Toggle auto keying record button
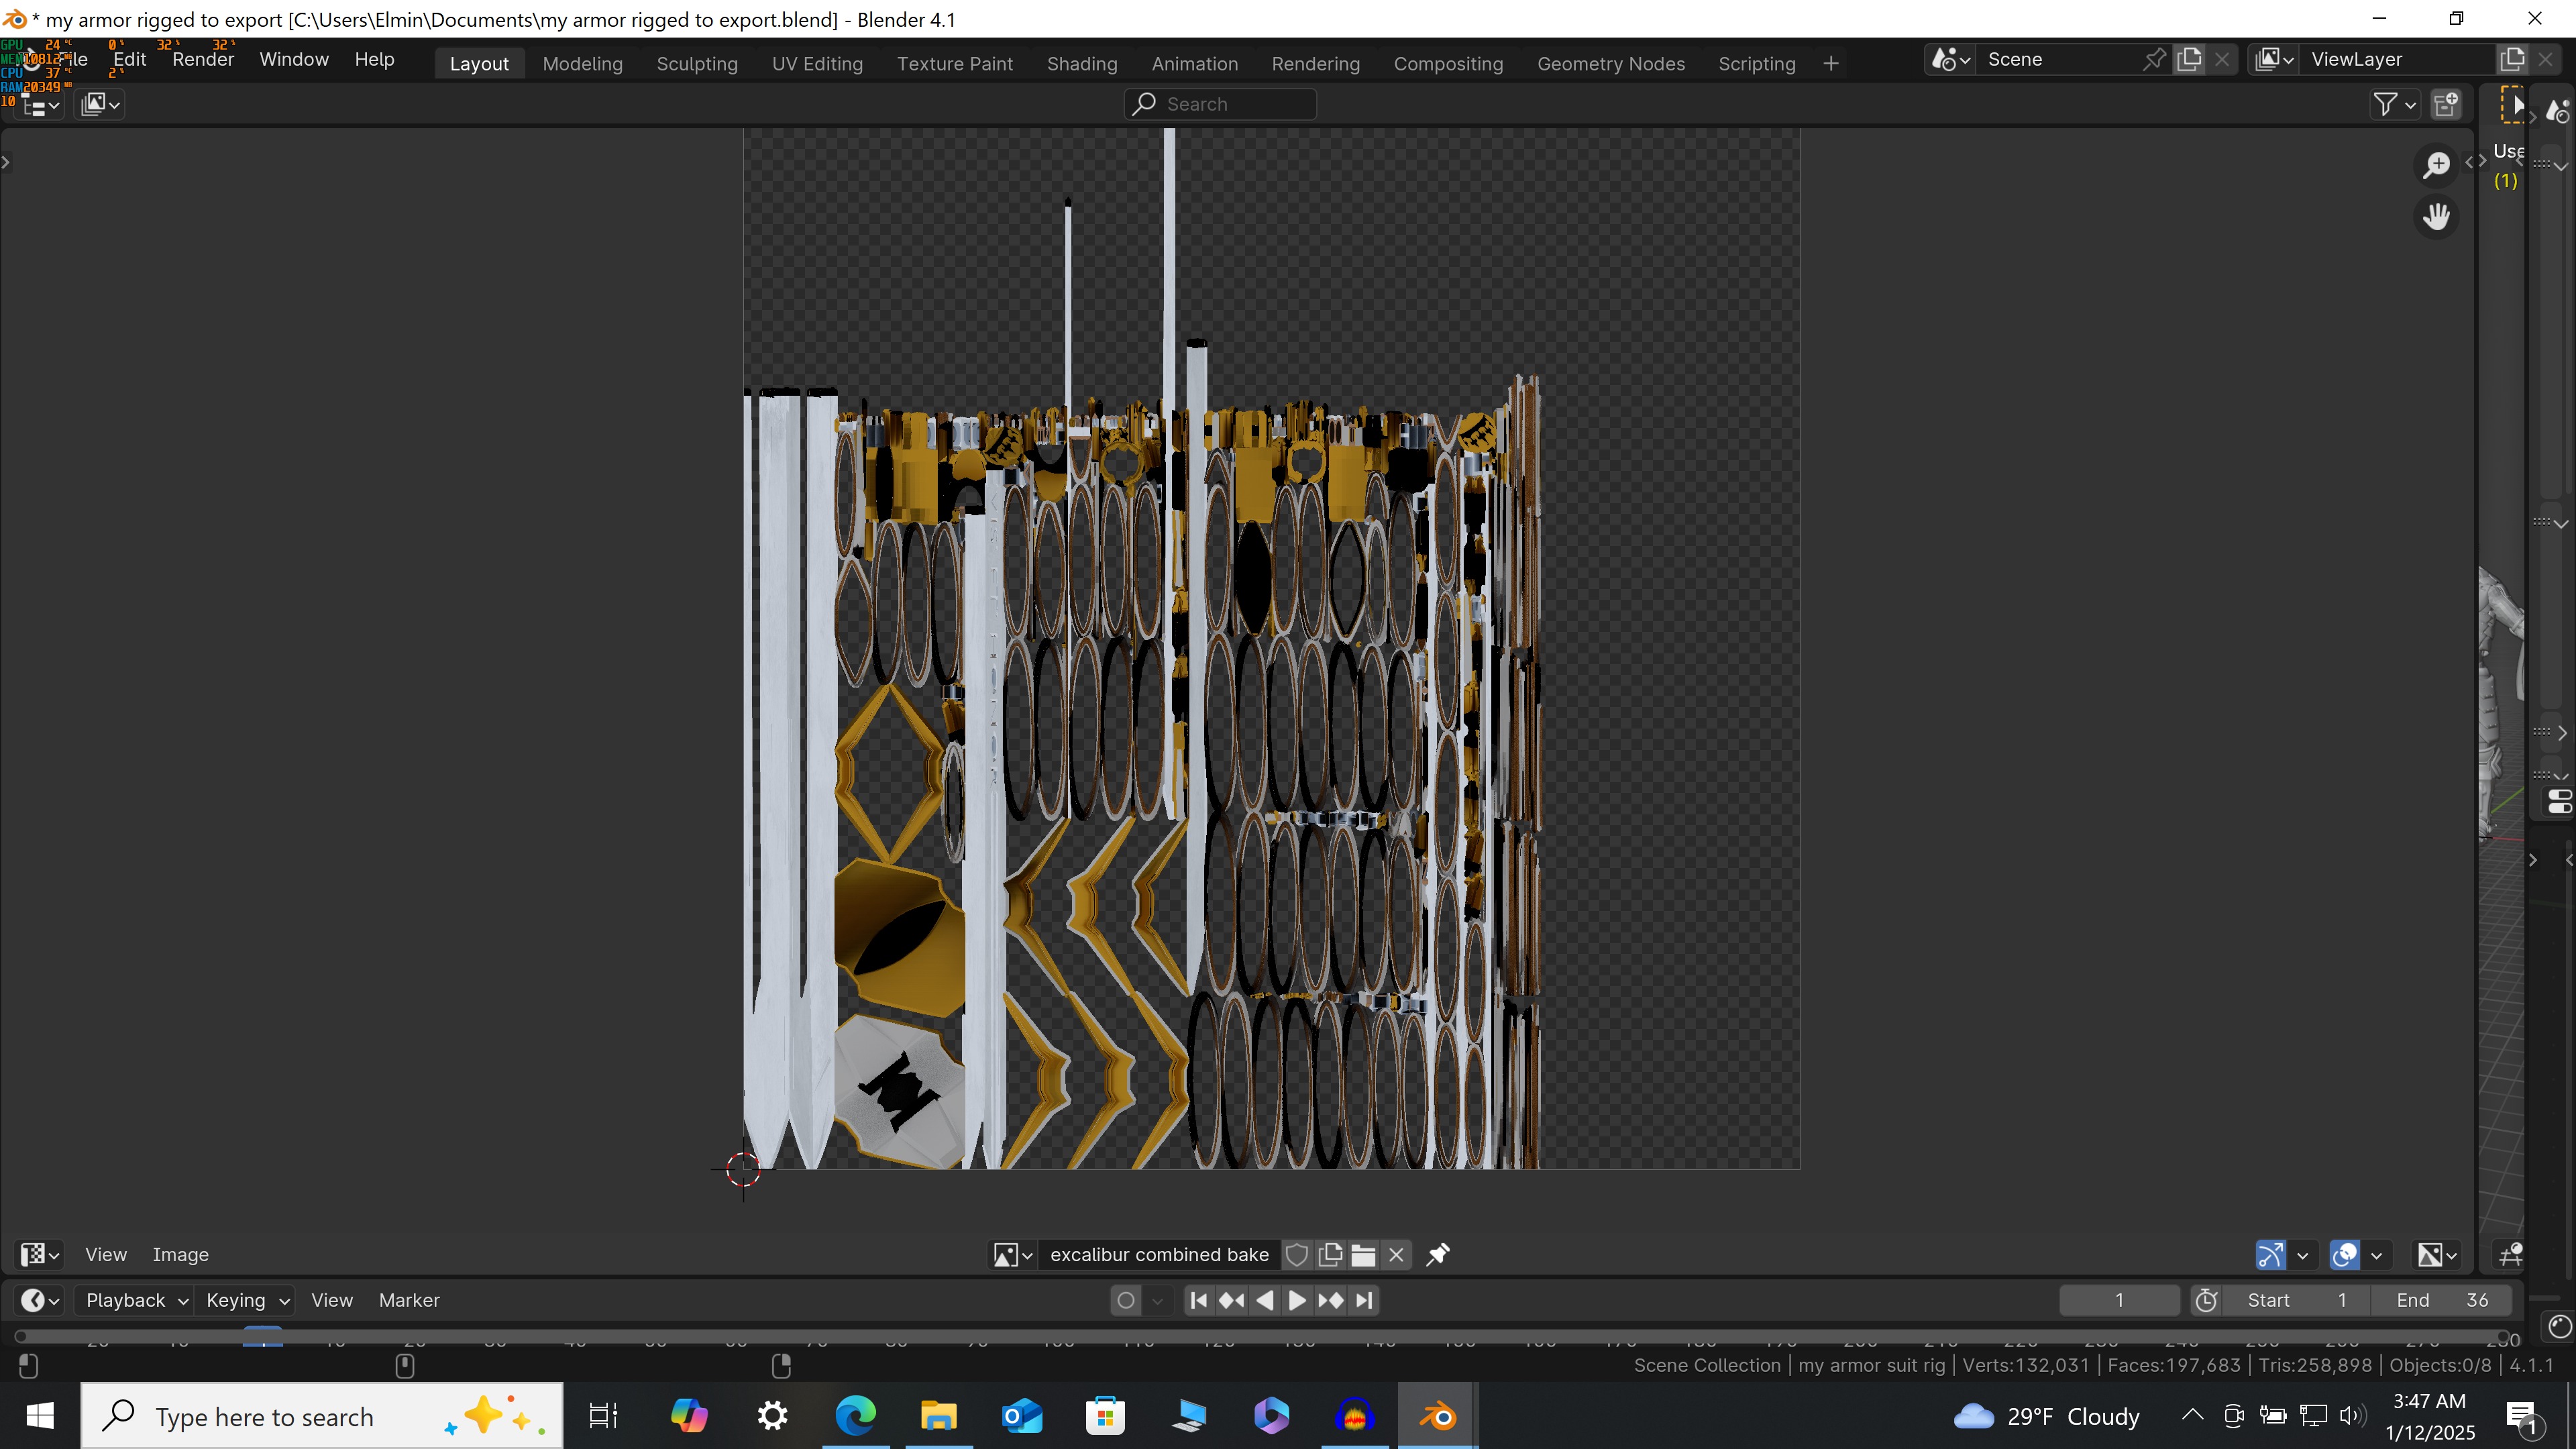The height and width of the screenshot is (1449, 2576). click(1126, 1300)
